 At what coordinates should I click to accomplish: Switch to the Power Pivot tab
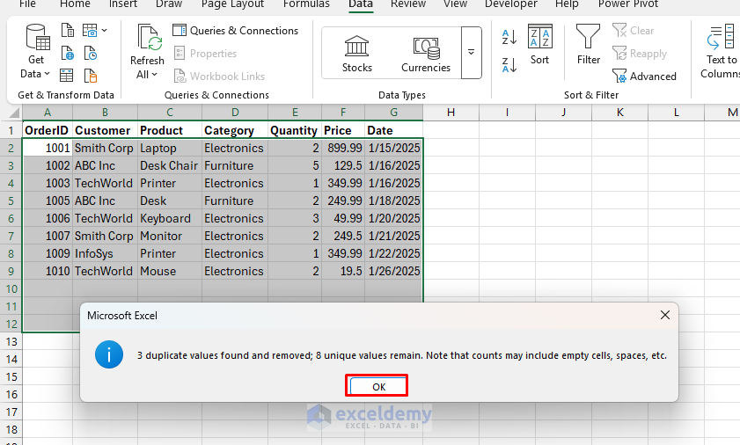pyautogui.click(x=627, y=4)
